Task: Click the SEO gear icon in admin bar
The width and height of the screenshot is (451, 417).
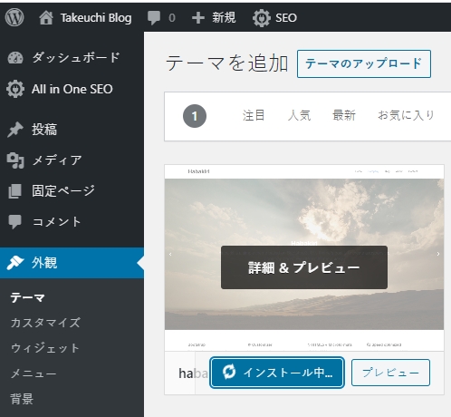Action: pyautogui.click(x=262, y=18)
